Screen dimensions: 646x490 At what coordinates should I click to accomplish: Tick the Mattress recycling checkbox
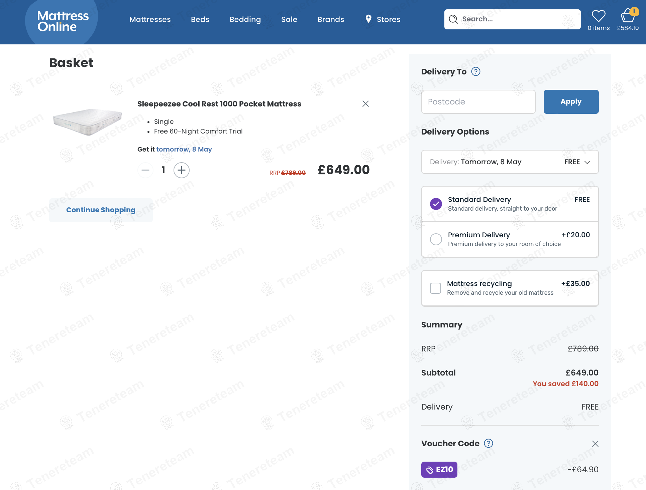coord(435,288)
